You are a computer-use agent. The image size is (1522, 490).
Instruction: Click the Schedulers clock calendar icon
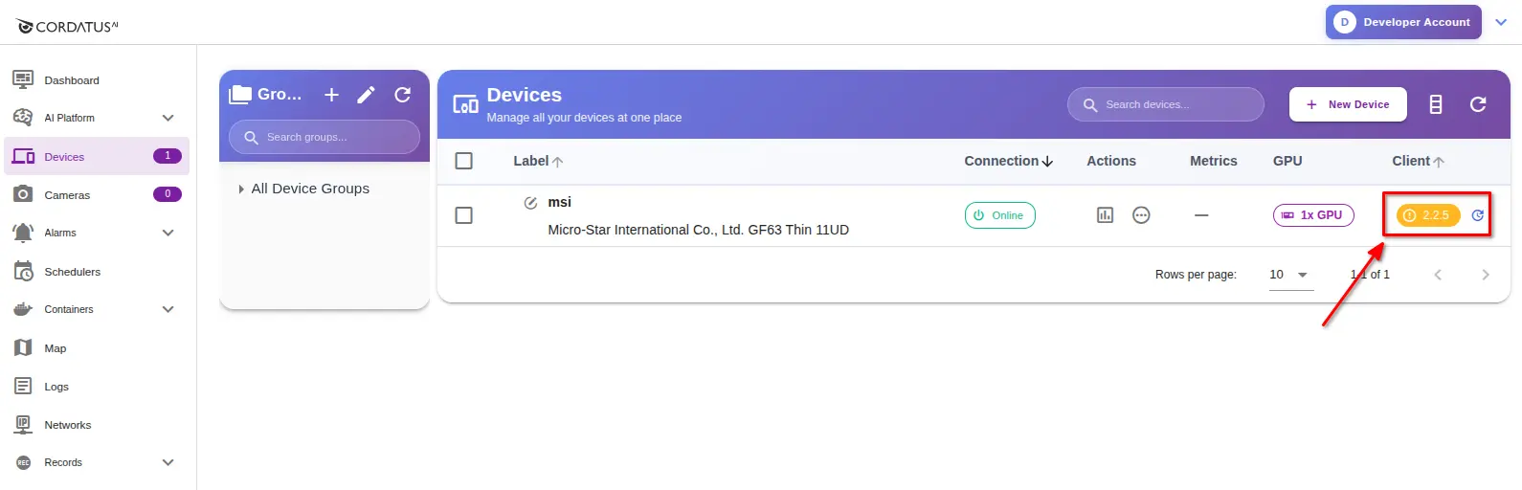click(23, 271)
